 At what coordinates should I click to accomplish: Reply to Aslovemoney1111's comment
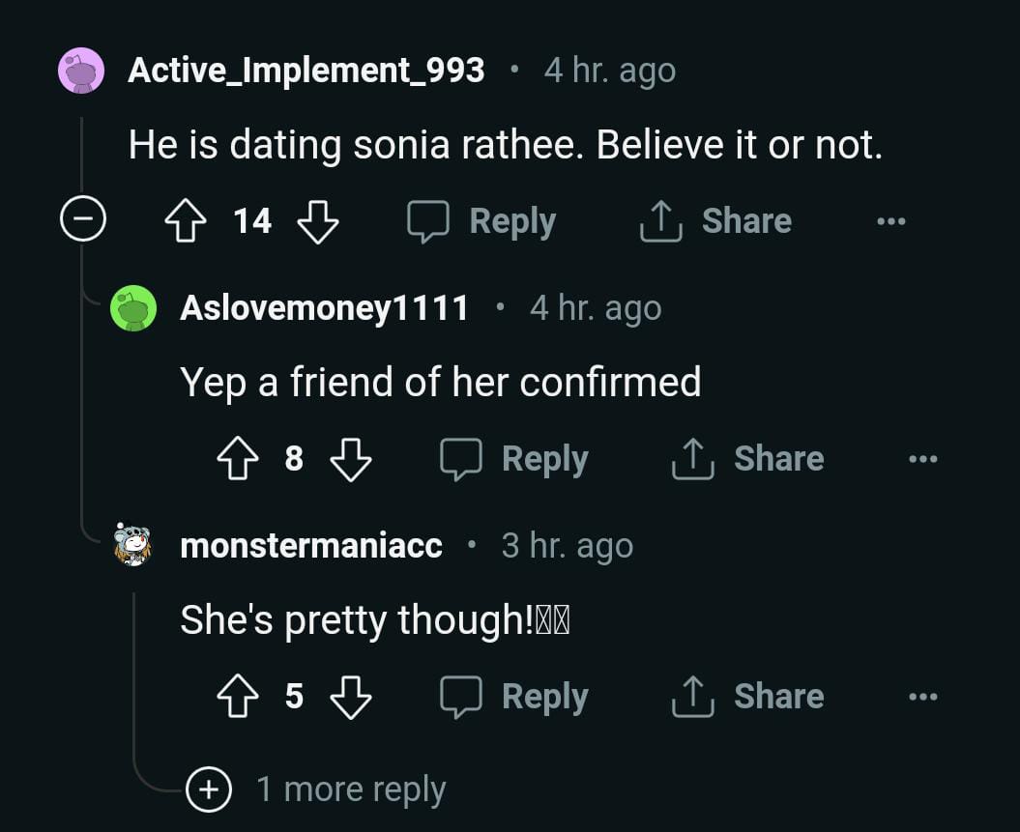(x=513, y=458)
